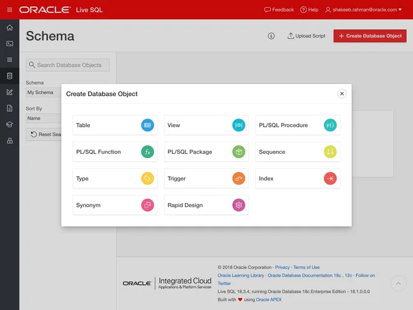
Task: Select the Rapid Design card
Action: point(206,205)
